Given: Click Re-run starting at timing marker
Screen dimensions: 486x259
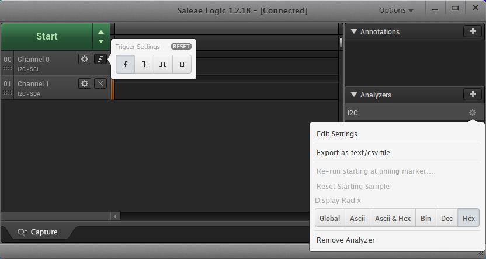Looking at the screenshot, I should pyautogui.click(x=375, y=171).
